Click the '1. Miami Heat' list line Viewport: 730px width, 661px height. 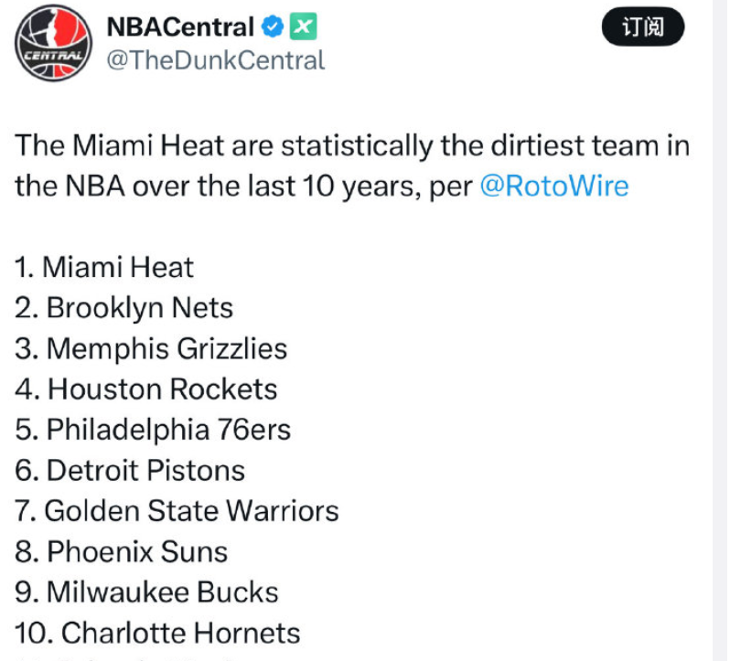pos(104,268)
